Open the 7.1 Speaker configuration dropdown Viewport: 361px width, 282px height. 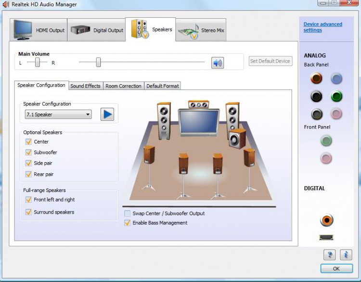(58, 114)
